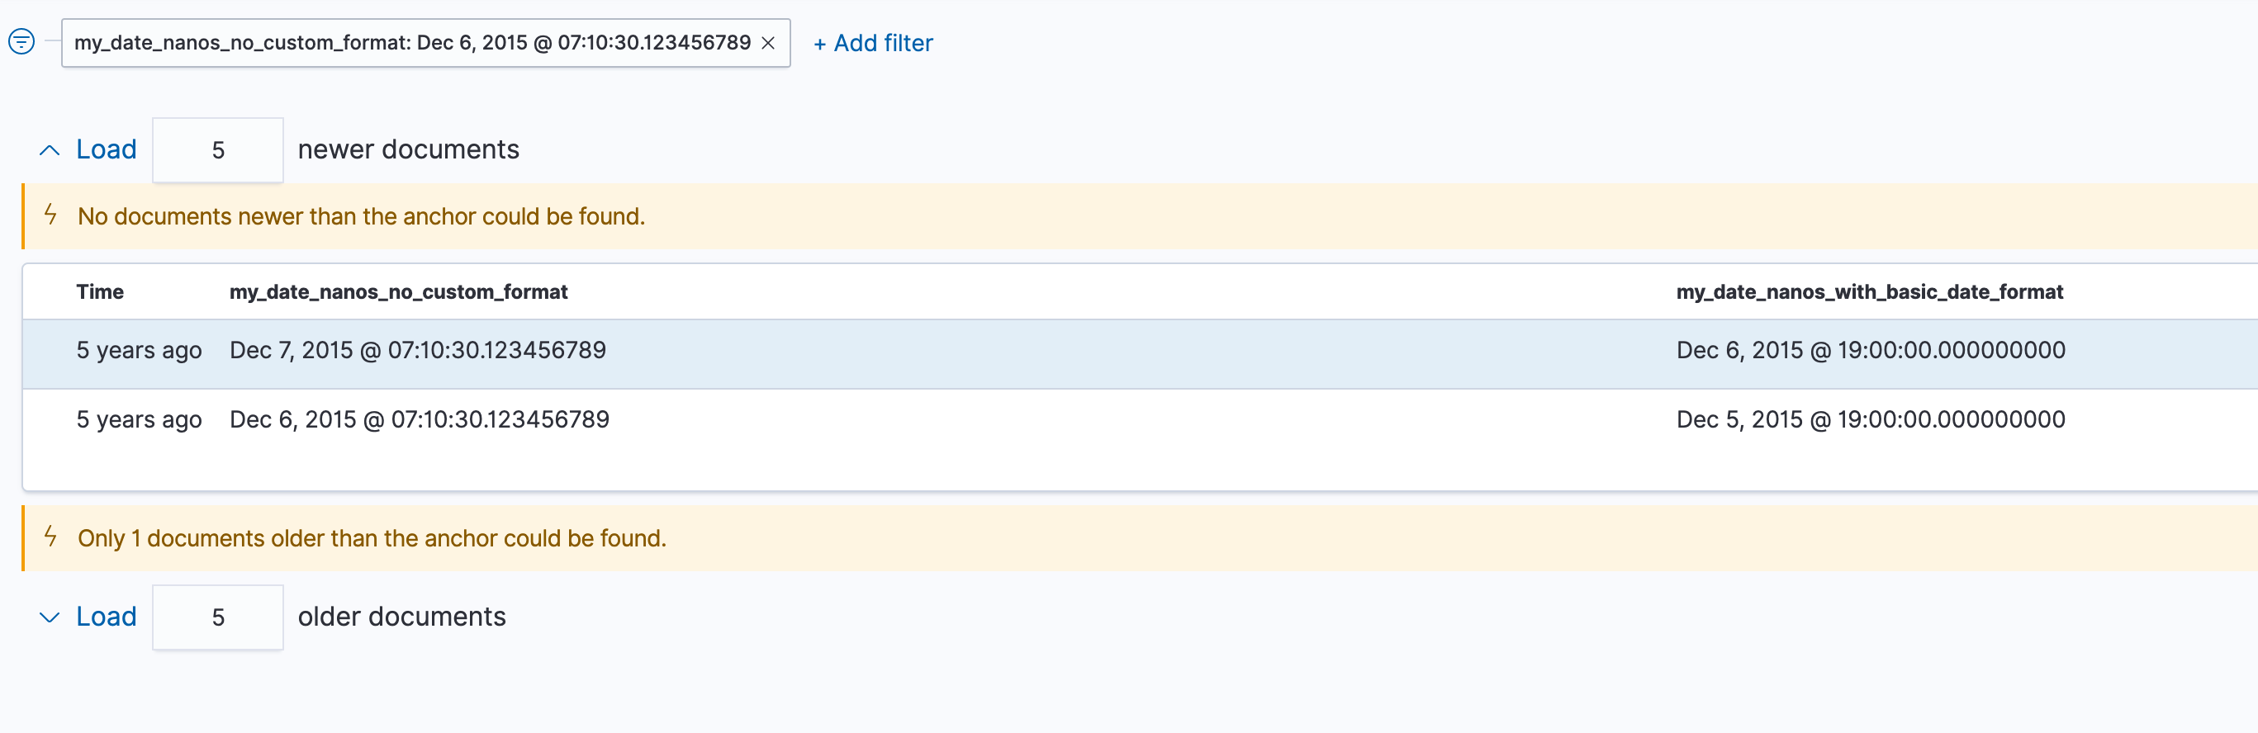
Task: Click the upward chevron beside Load newer documents
Action: pyautogui.click(x=48, y=149)
